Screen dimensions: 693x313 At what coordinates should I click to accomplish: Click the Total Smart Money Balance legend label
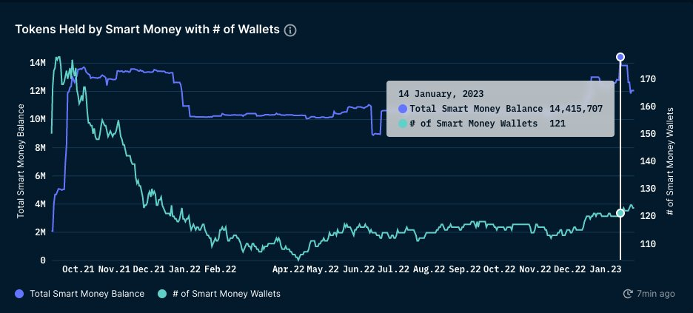click(87, 294)
